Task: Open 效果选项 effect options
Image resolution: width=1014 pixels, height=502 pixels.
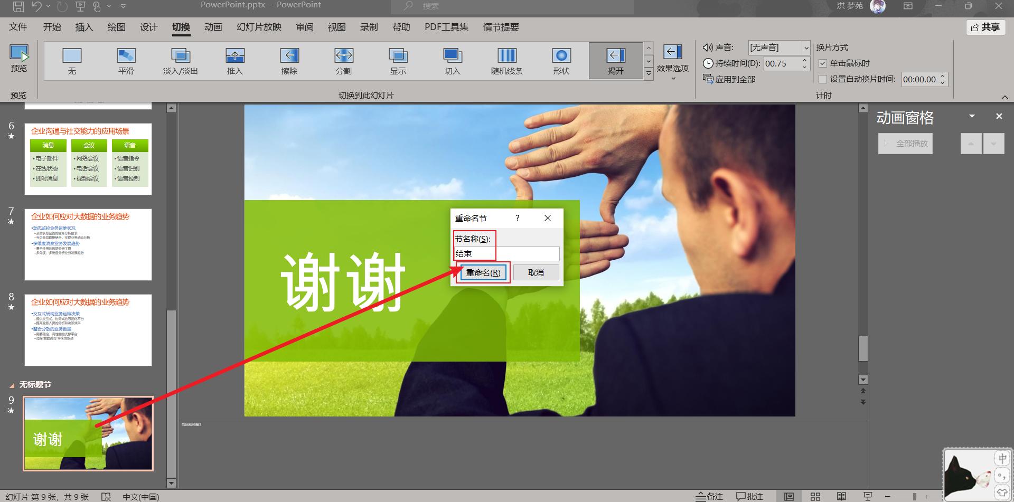Action: 673,62
